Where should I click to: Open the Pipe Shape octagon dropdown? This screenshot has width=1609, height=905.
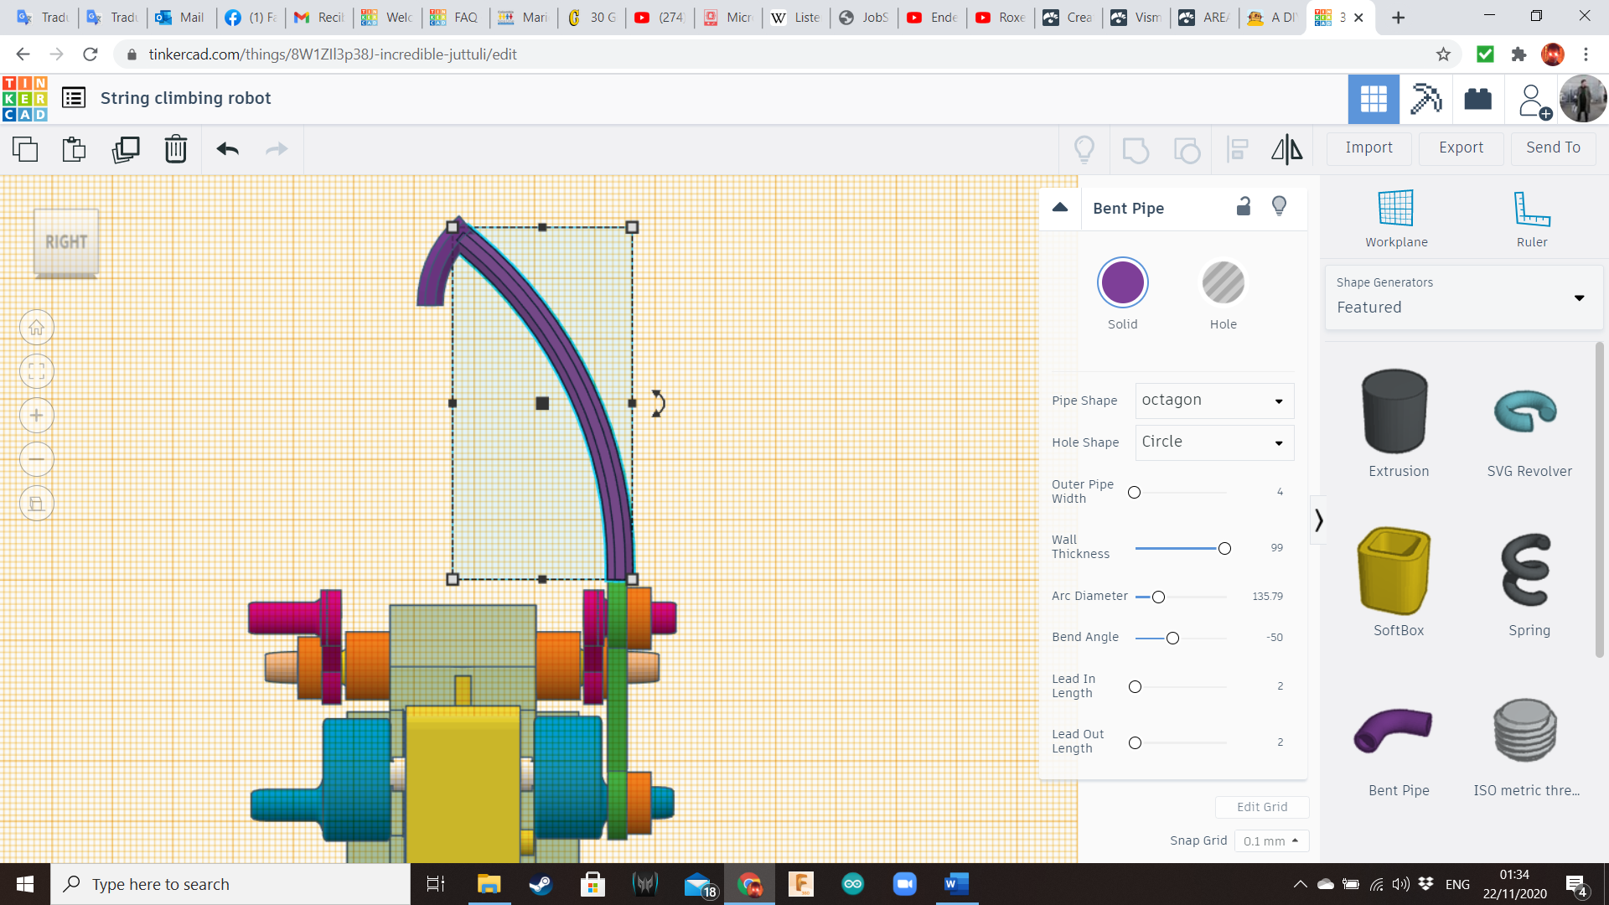click(1214, 401)
